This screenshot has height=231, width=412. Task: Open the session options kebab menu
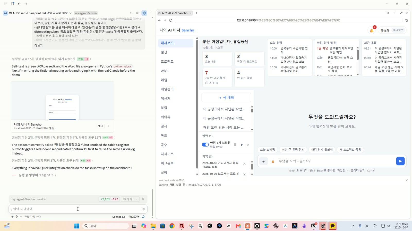click(151, 13)
